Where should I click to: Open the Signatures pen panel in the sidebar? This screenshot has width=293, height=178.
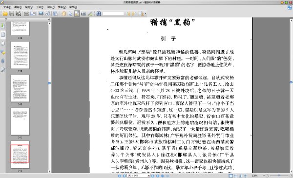(3, 70)
